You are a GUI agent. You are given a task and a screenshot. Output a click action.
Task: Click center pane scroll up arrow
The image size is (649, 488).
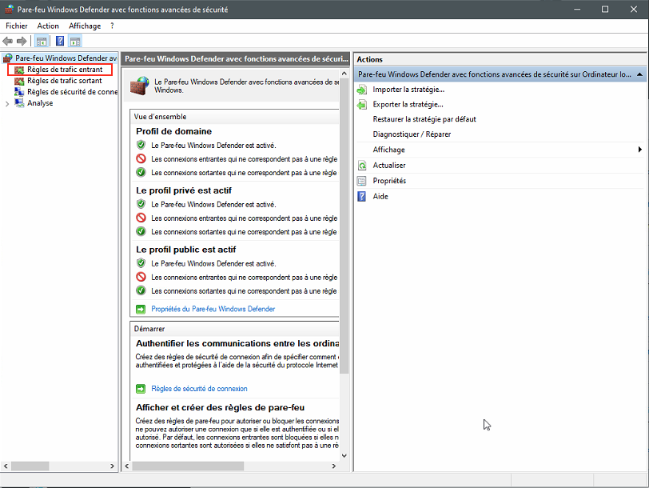click(x=344, y=74)
